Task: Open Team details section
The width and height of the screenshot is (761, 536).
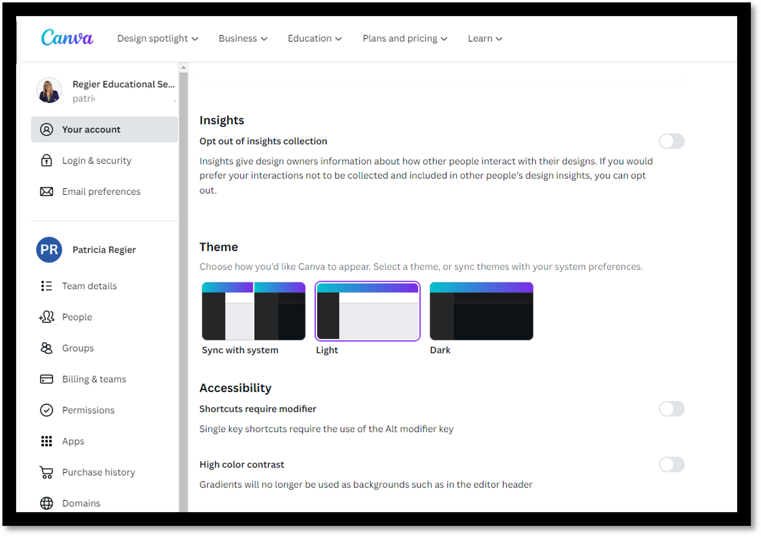Action: [105, 286]
